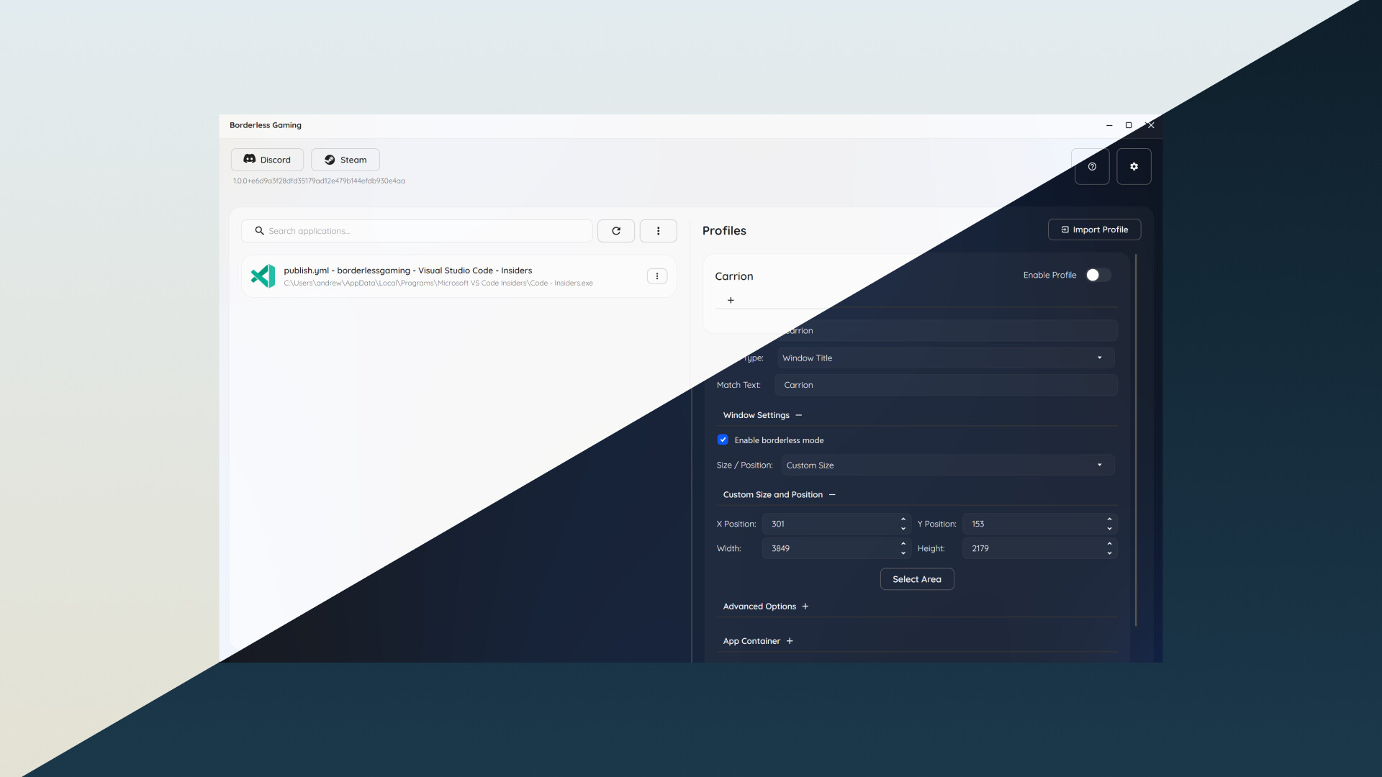Enable the Carrion profile toggle

(x=1096, y=275)
